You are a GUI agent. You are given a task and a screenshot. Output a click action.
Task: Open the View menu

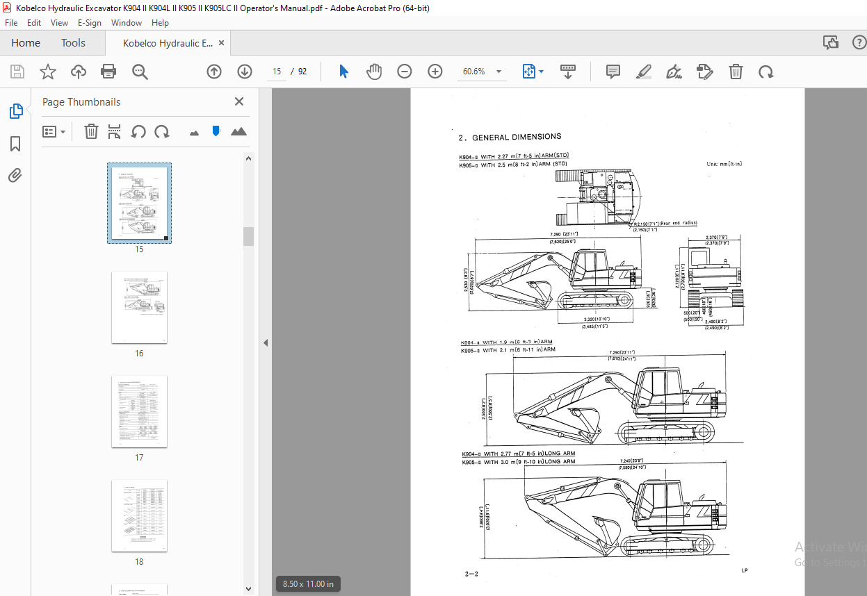pos(60,23)
